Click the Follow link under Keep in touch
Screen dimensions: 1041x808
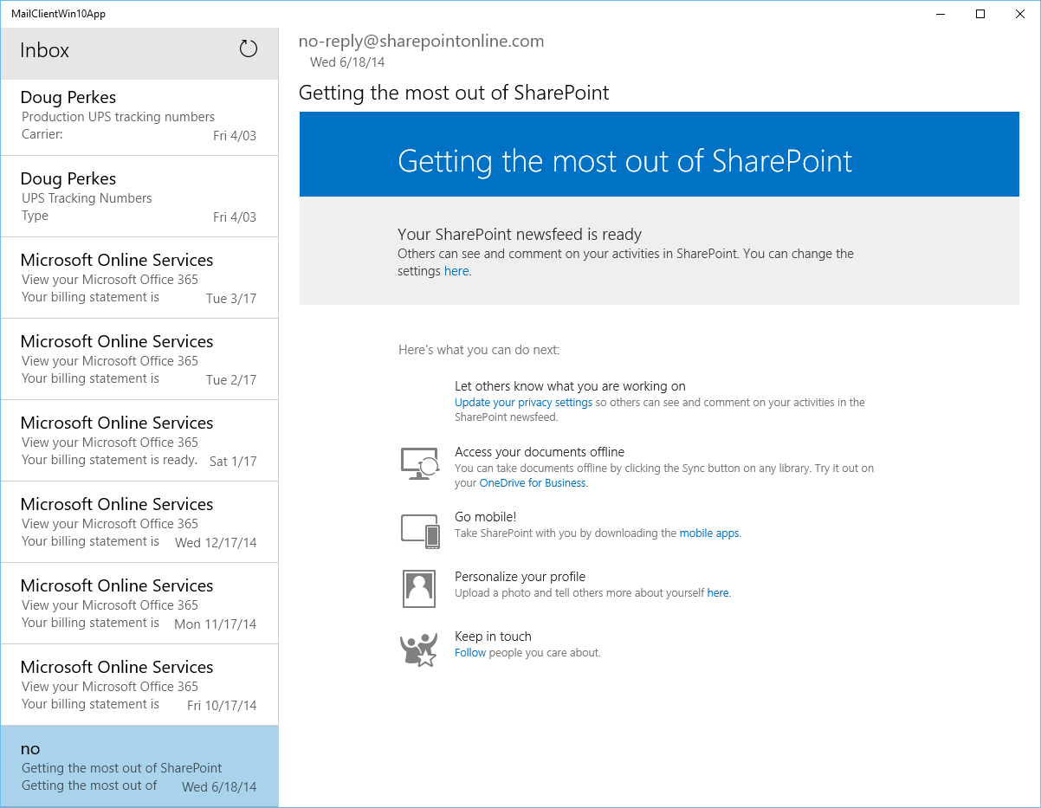pos(470,653)
